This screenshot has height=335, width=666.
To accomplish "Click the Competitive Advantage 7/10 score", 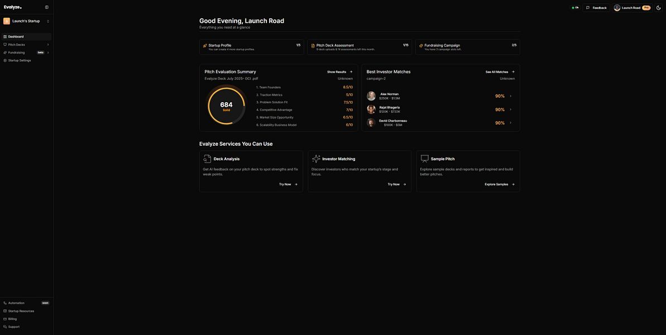I will tap(349, 110).
